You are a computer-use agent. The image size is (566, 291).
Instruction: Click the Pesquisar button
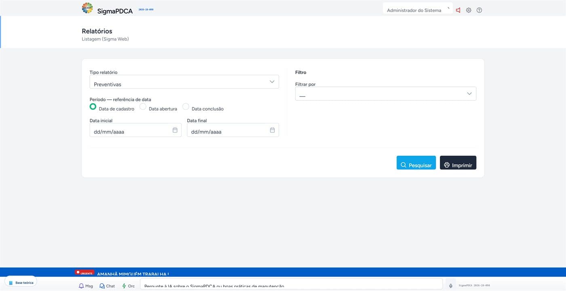pyautogui.click(x=416, y=163)
